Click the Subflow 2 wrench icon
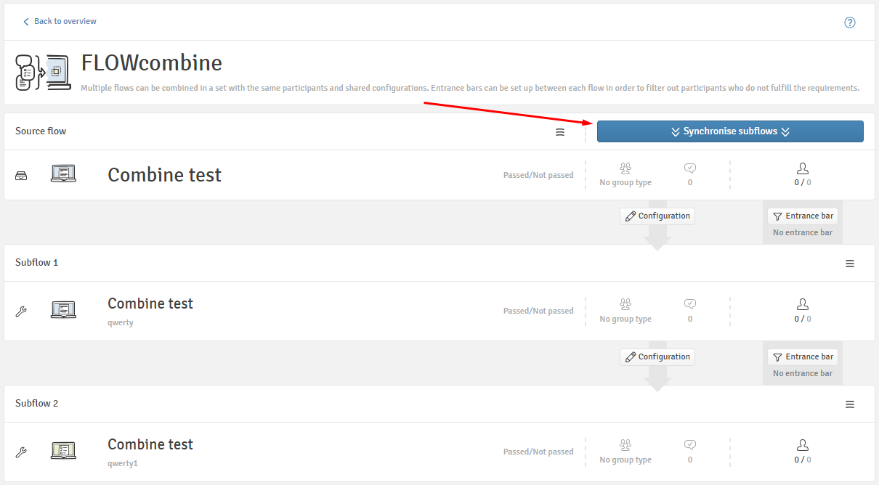Screen dimensions: 879x485 click(x=21, y=452)
